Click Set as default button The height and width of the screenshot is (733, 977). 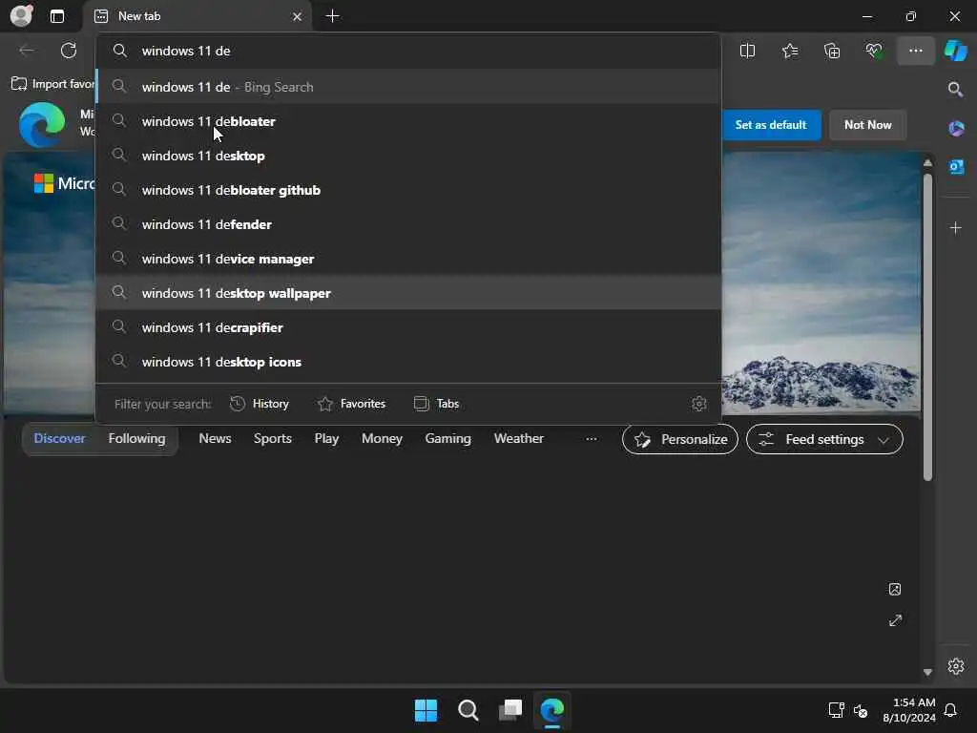point(771,125)
